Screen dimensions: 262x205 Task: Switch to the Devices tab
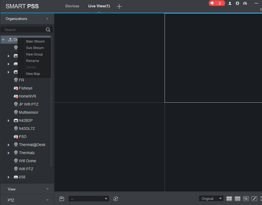(72, 6)
